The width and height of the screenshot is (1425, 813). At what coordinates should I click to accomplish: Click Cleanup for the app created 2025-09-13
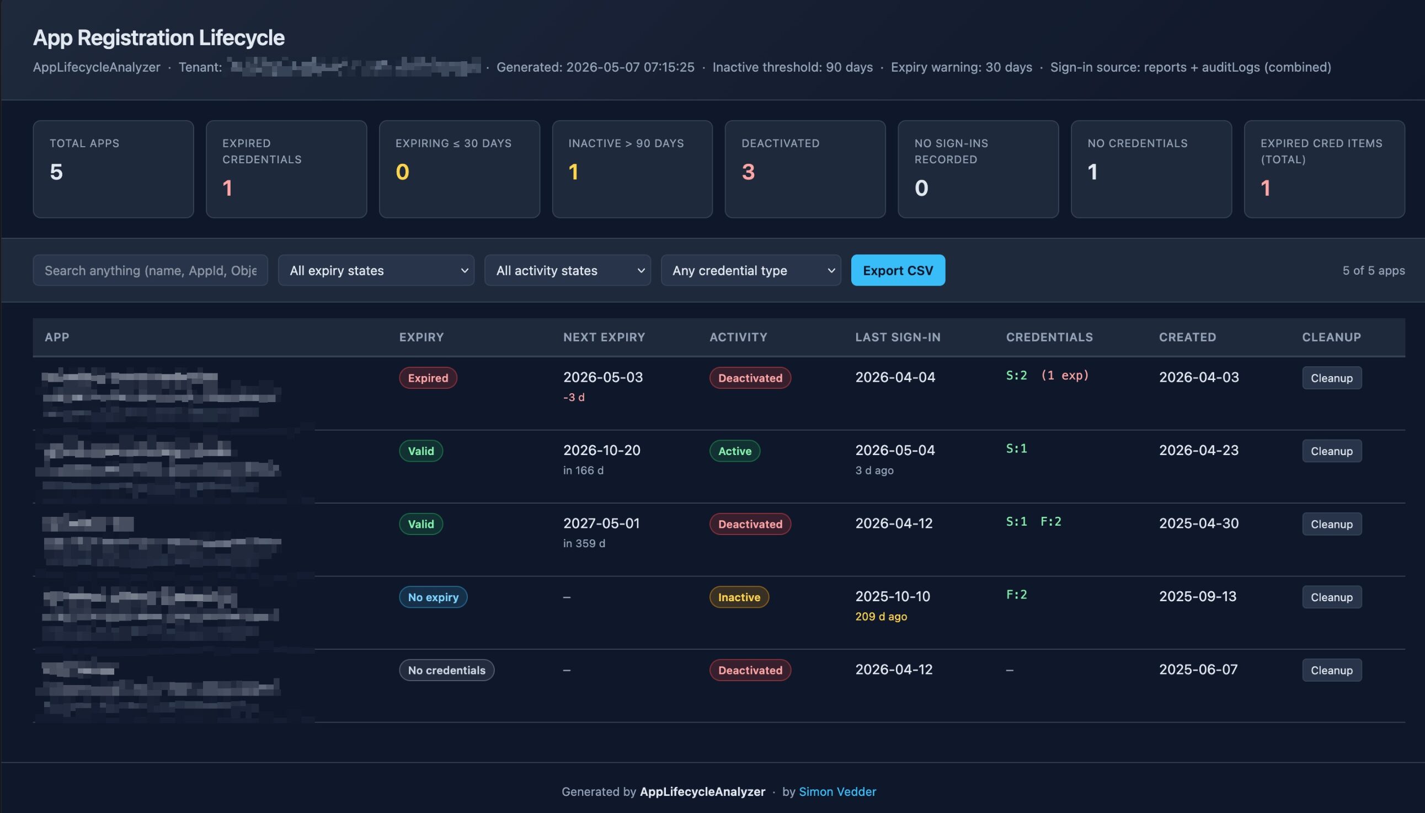[x=1332, y=597]
